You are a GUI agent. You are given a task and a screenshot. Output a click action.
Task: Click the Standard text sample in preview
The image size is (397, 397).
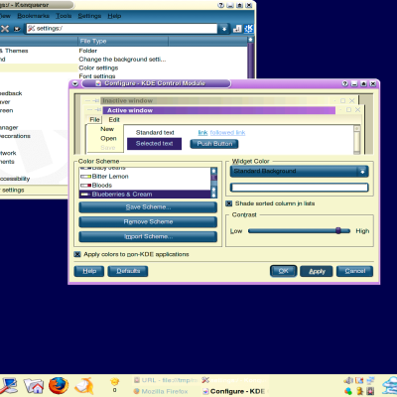[x=155, y=133]
